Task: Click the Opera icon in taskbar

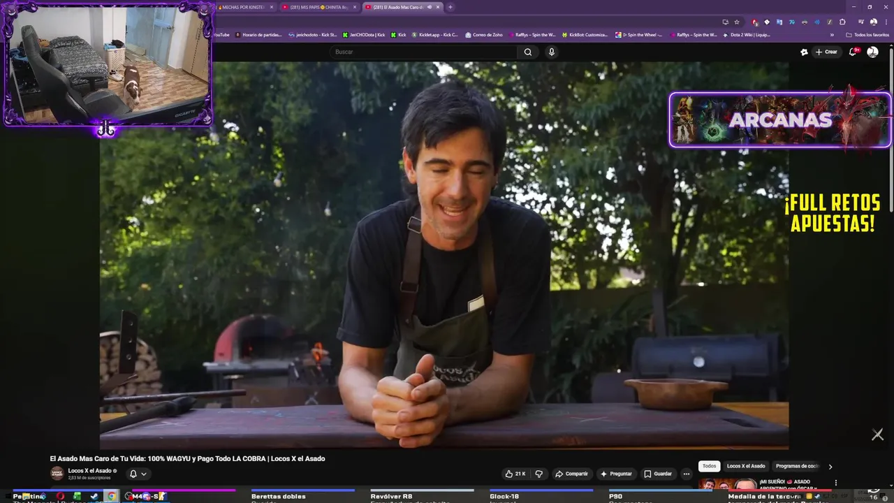Action: (x=61, y=496)
